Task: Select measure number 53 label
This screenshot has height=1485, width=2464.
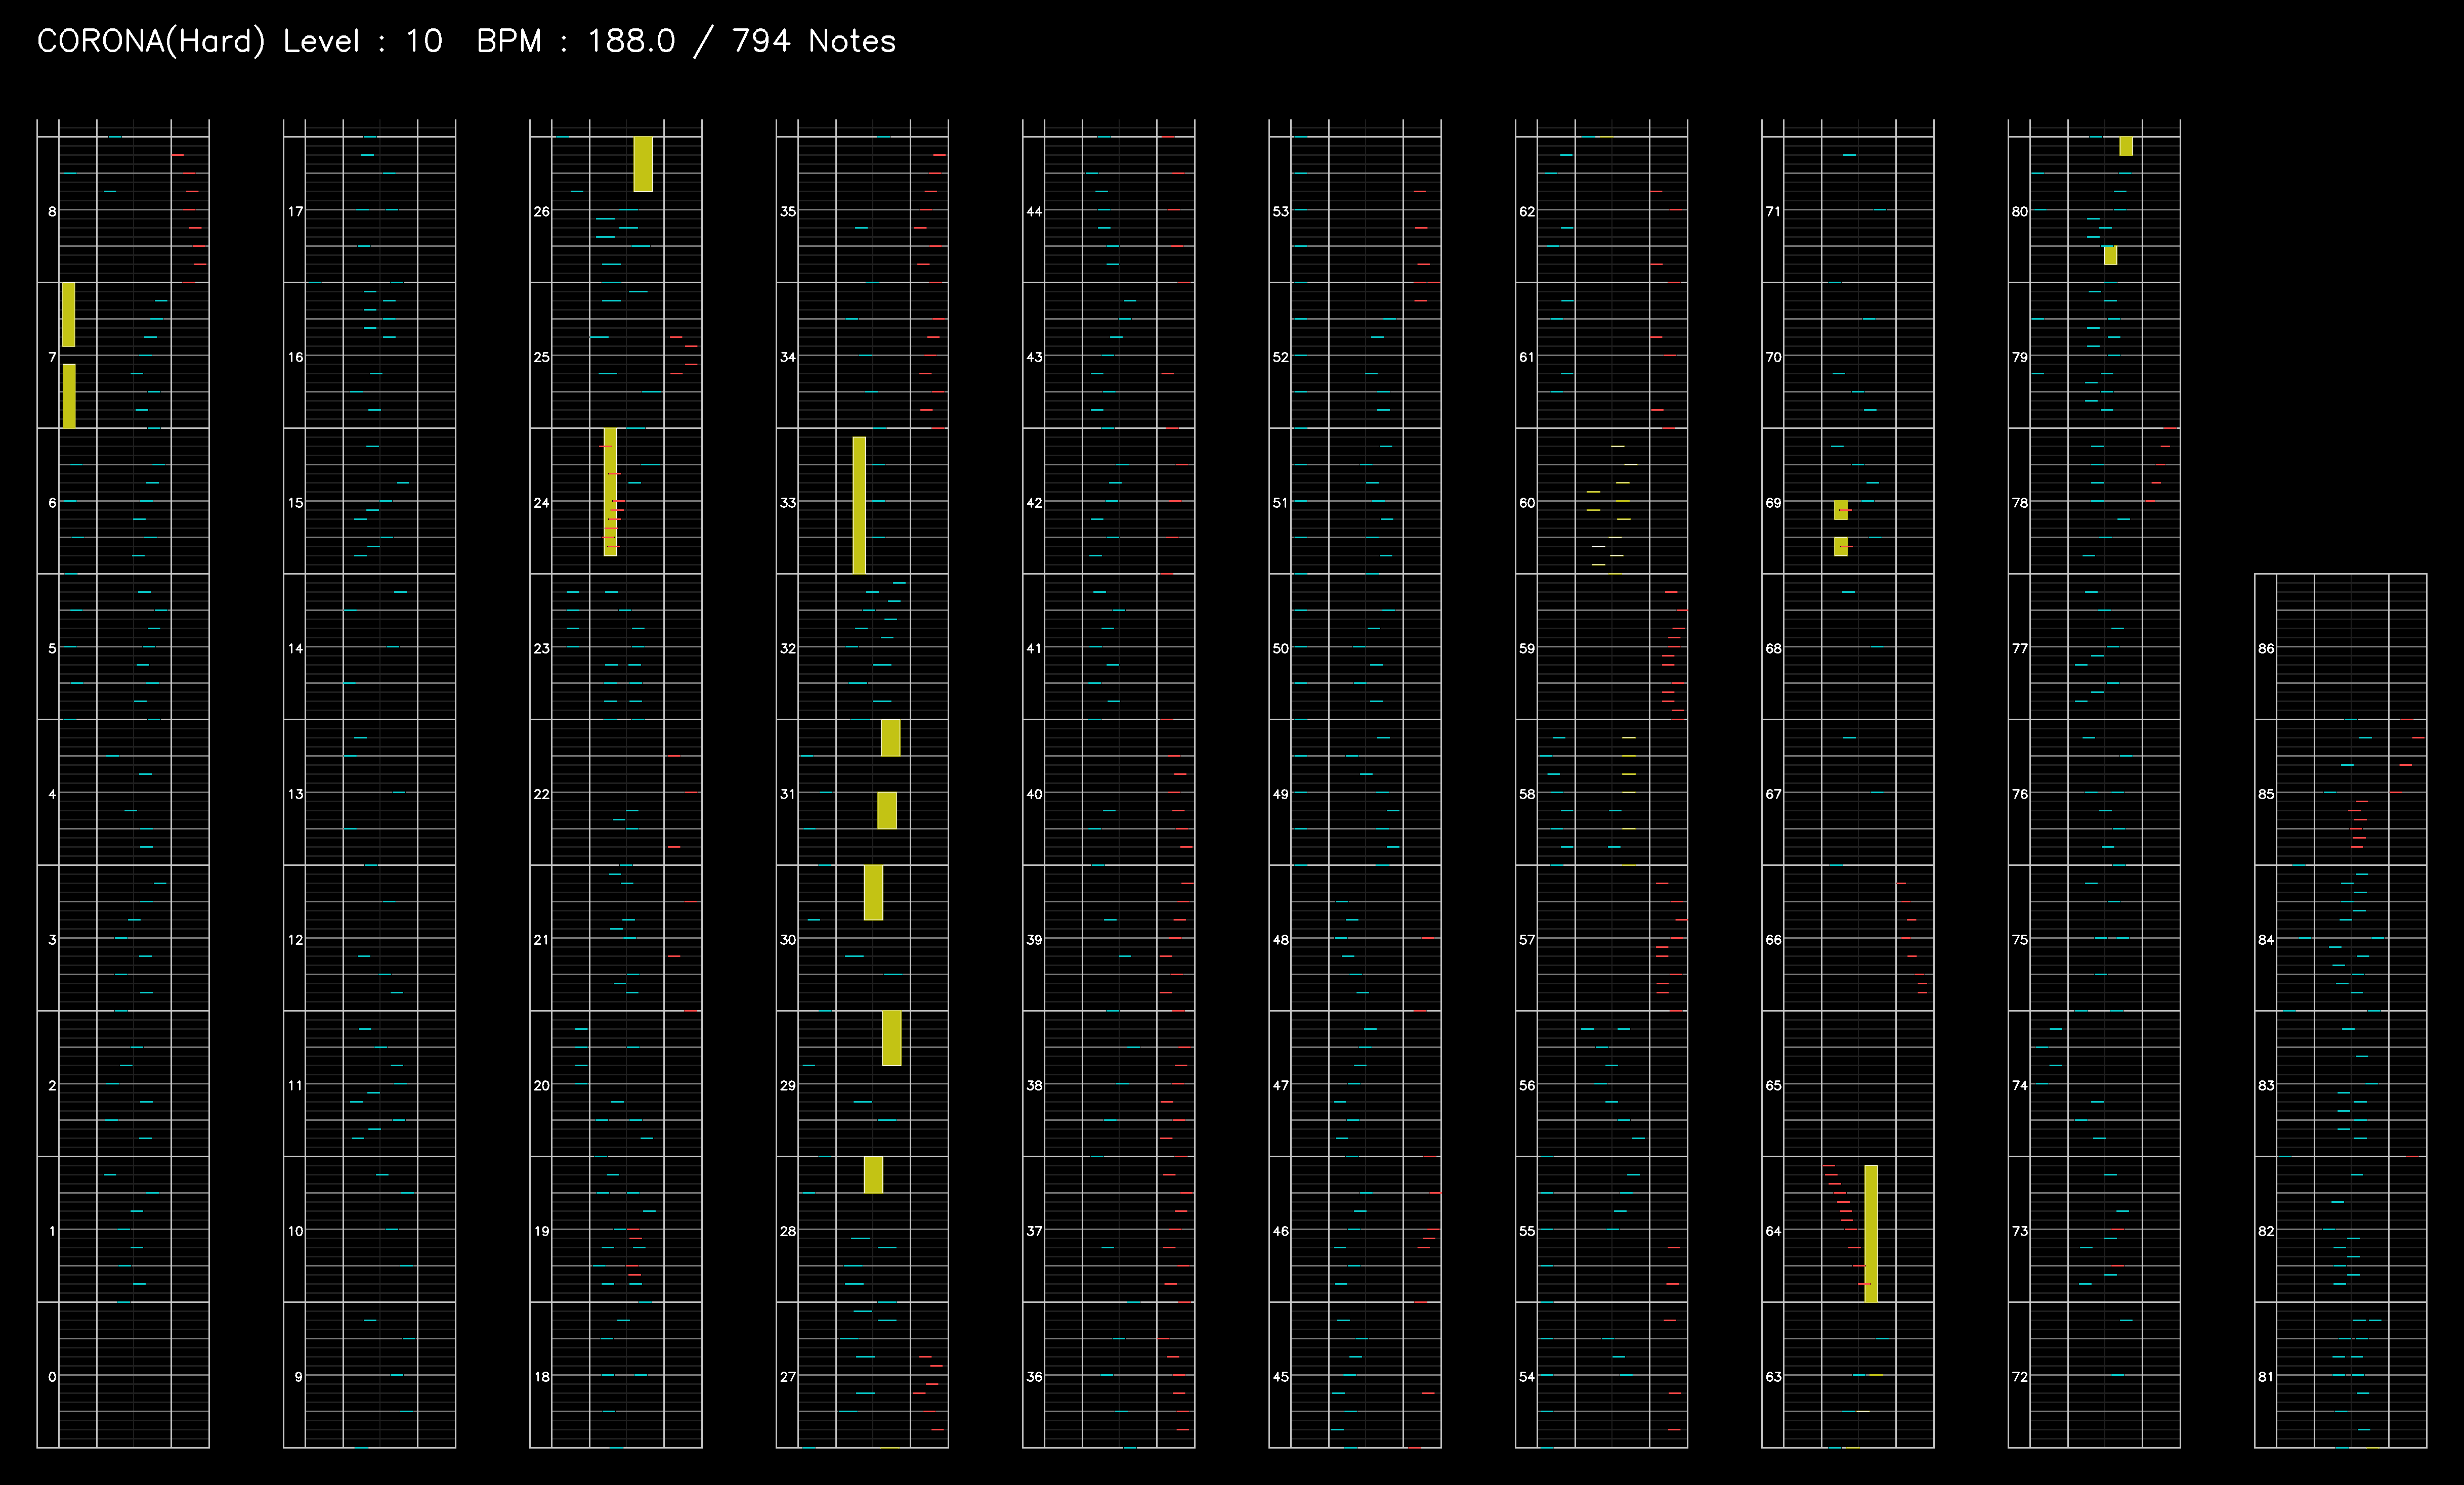Action: pos(1280,211)
